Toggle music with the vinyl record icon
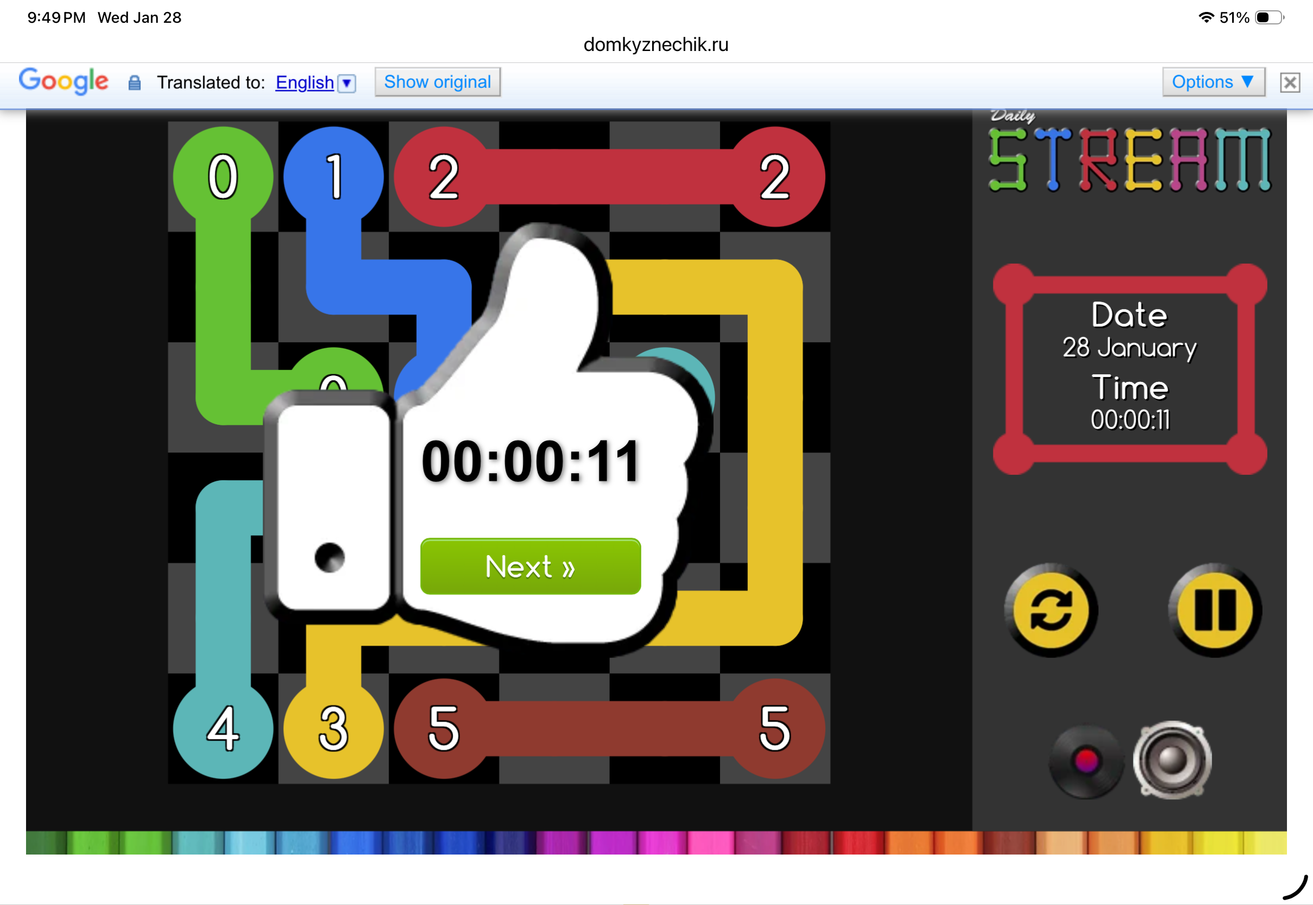The image size is (1313, 905). 1086,762
